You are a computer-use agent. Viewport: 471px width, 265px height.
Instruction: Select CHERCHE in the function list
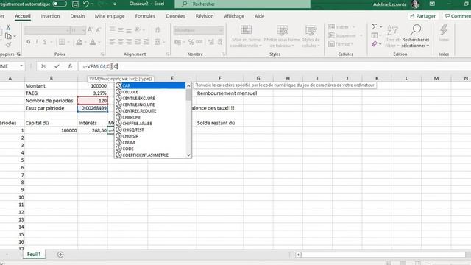pyautogui.click(x=150, y=117)
